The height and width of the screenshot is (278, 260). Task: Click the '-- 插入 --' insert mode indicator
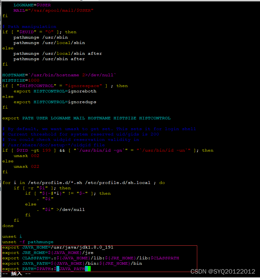tap(16, 274)
